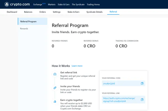Viewport: 168px width, 111px height.
Task: Click the tagline Invite friends. Earn crypto together.
Action: (75, 32)
